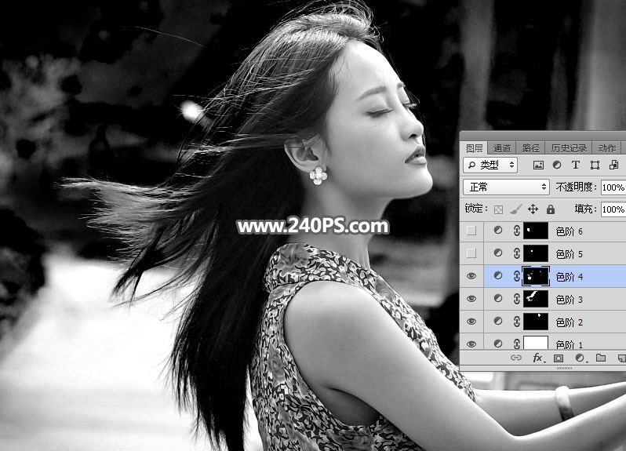Toggle lock transparent pixels icon
This screenshot has height=451, width=626.
498,209
